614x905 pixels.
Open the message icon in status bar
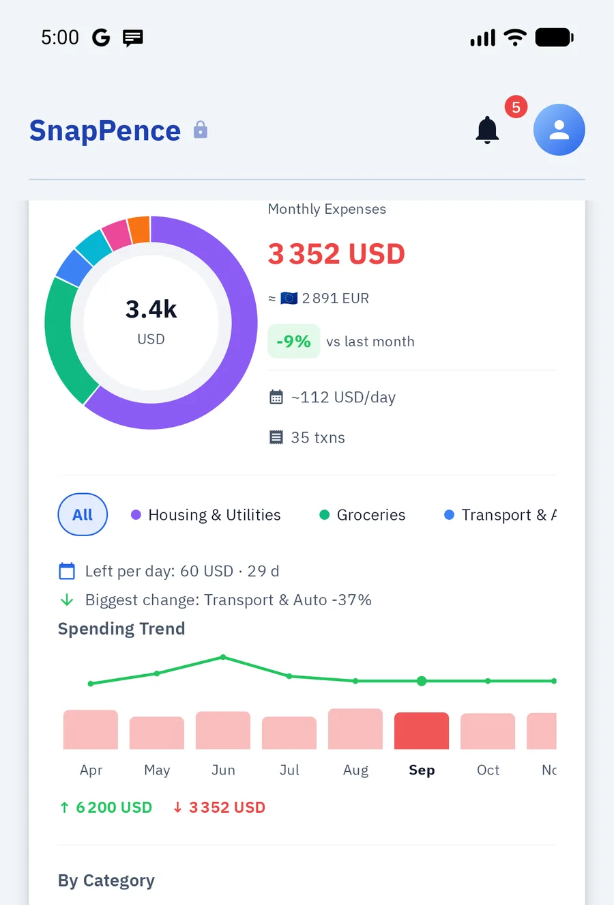coord(132,38)
